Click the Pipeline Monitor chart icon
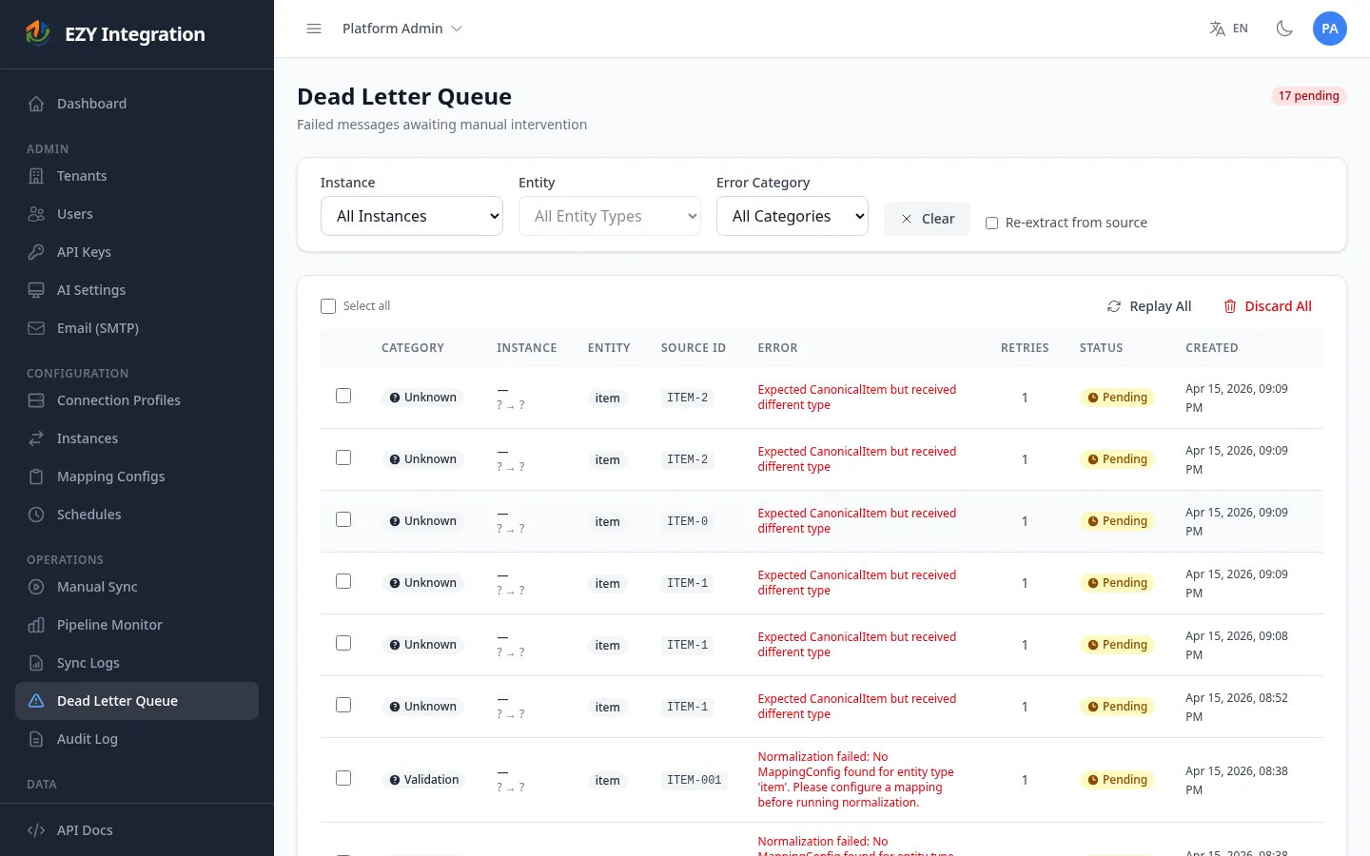 (x=36, y=625)
